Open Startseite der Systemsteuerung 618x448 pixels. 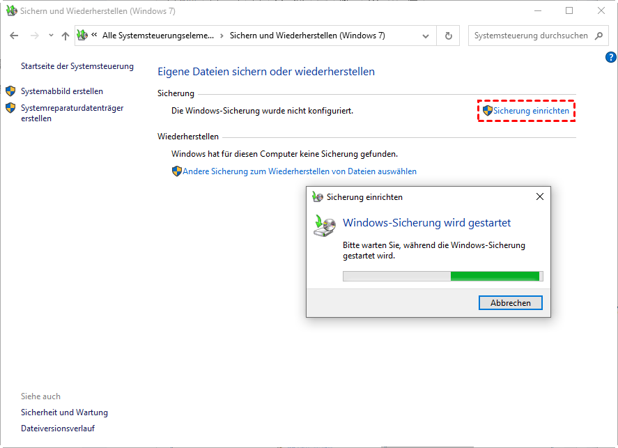(x=77, y=66)
